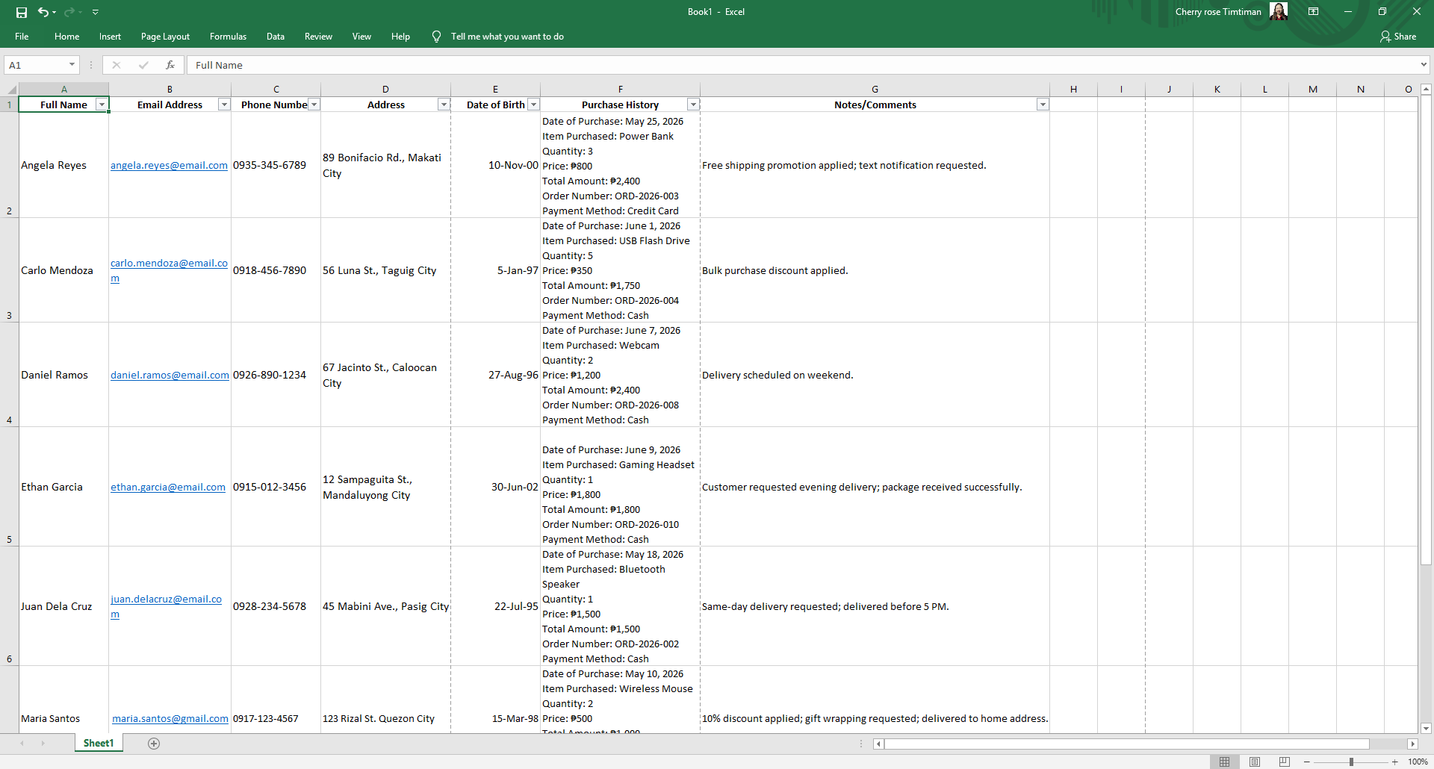Click juan.delacruz@email.com link
The image size is (1434, 769).
(x=166, y=607)
